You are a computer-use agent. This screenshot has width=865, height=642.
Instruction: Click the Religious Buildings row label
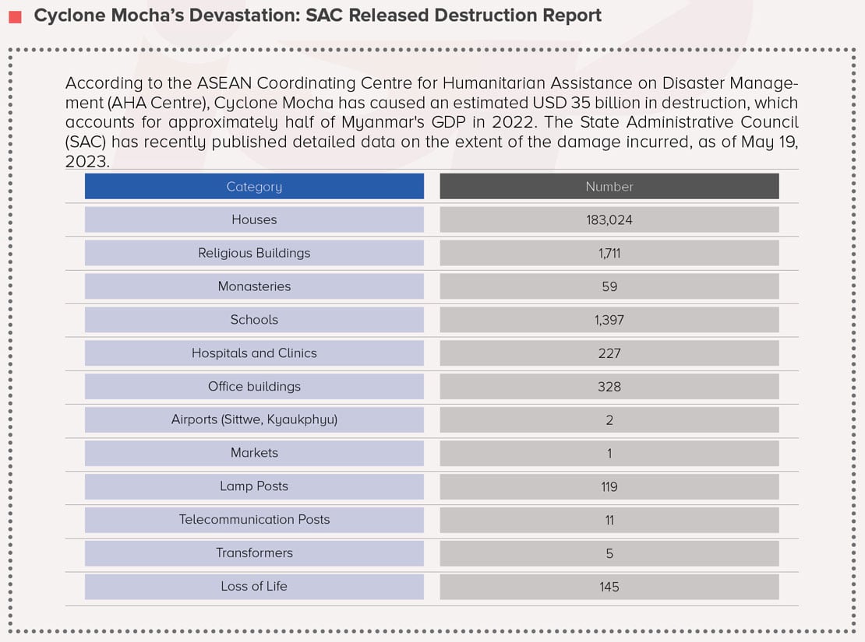pos(254,253)
